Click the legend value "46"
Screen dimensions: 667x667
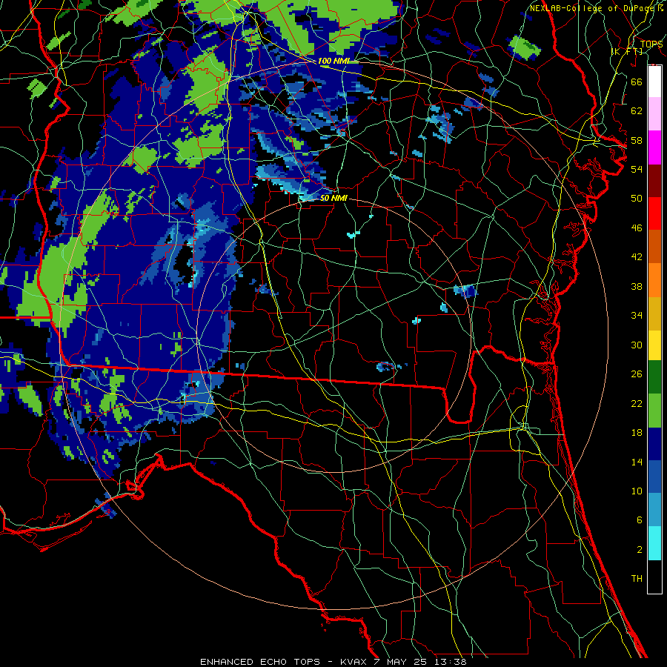click(637, 228)
